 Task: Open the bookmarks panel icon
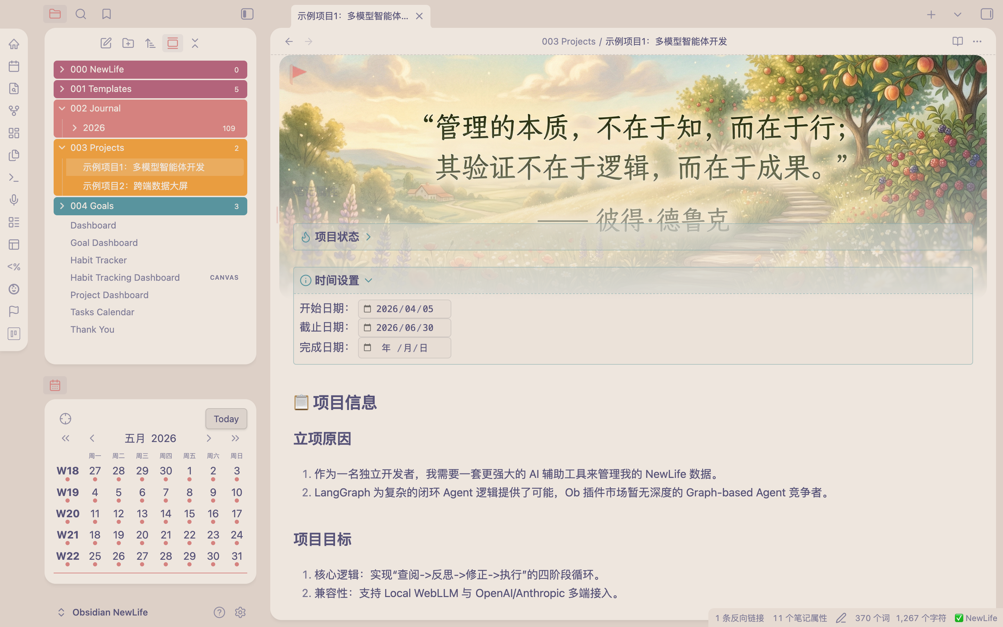[x=107, y=14]
